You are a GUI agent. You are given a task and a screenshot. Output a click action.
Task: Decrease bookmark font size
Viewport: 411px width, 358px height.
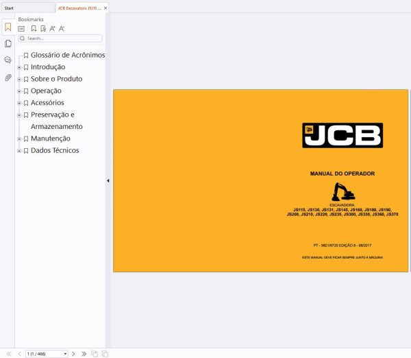pos(62,29)
